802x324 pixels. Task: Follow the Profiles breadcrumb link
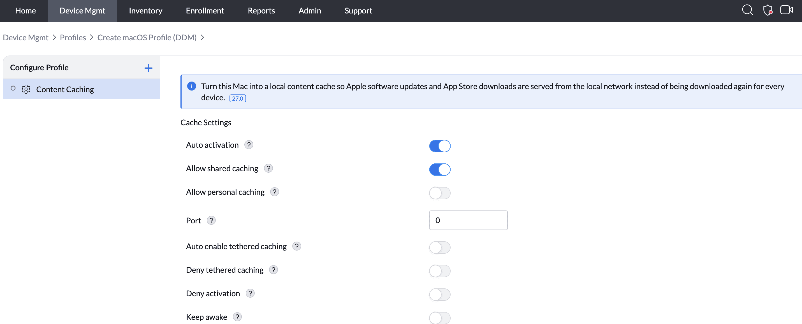tap(73, 37)
